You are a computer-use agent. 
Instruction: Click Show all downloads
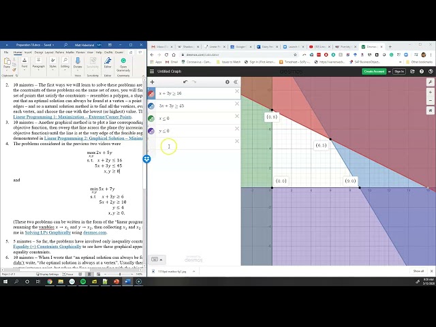[418, 271]
